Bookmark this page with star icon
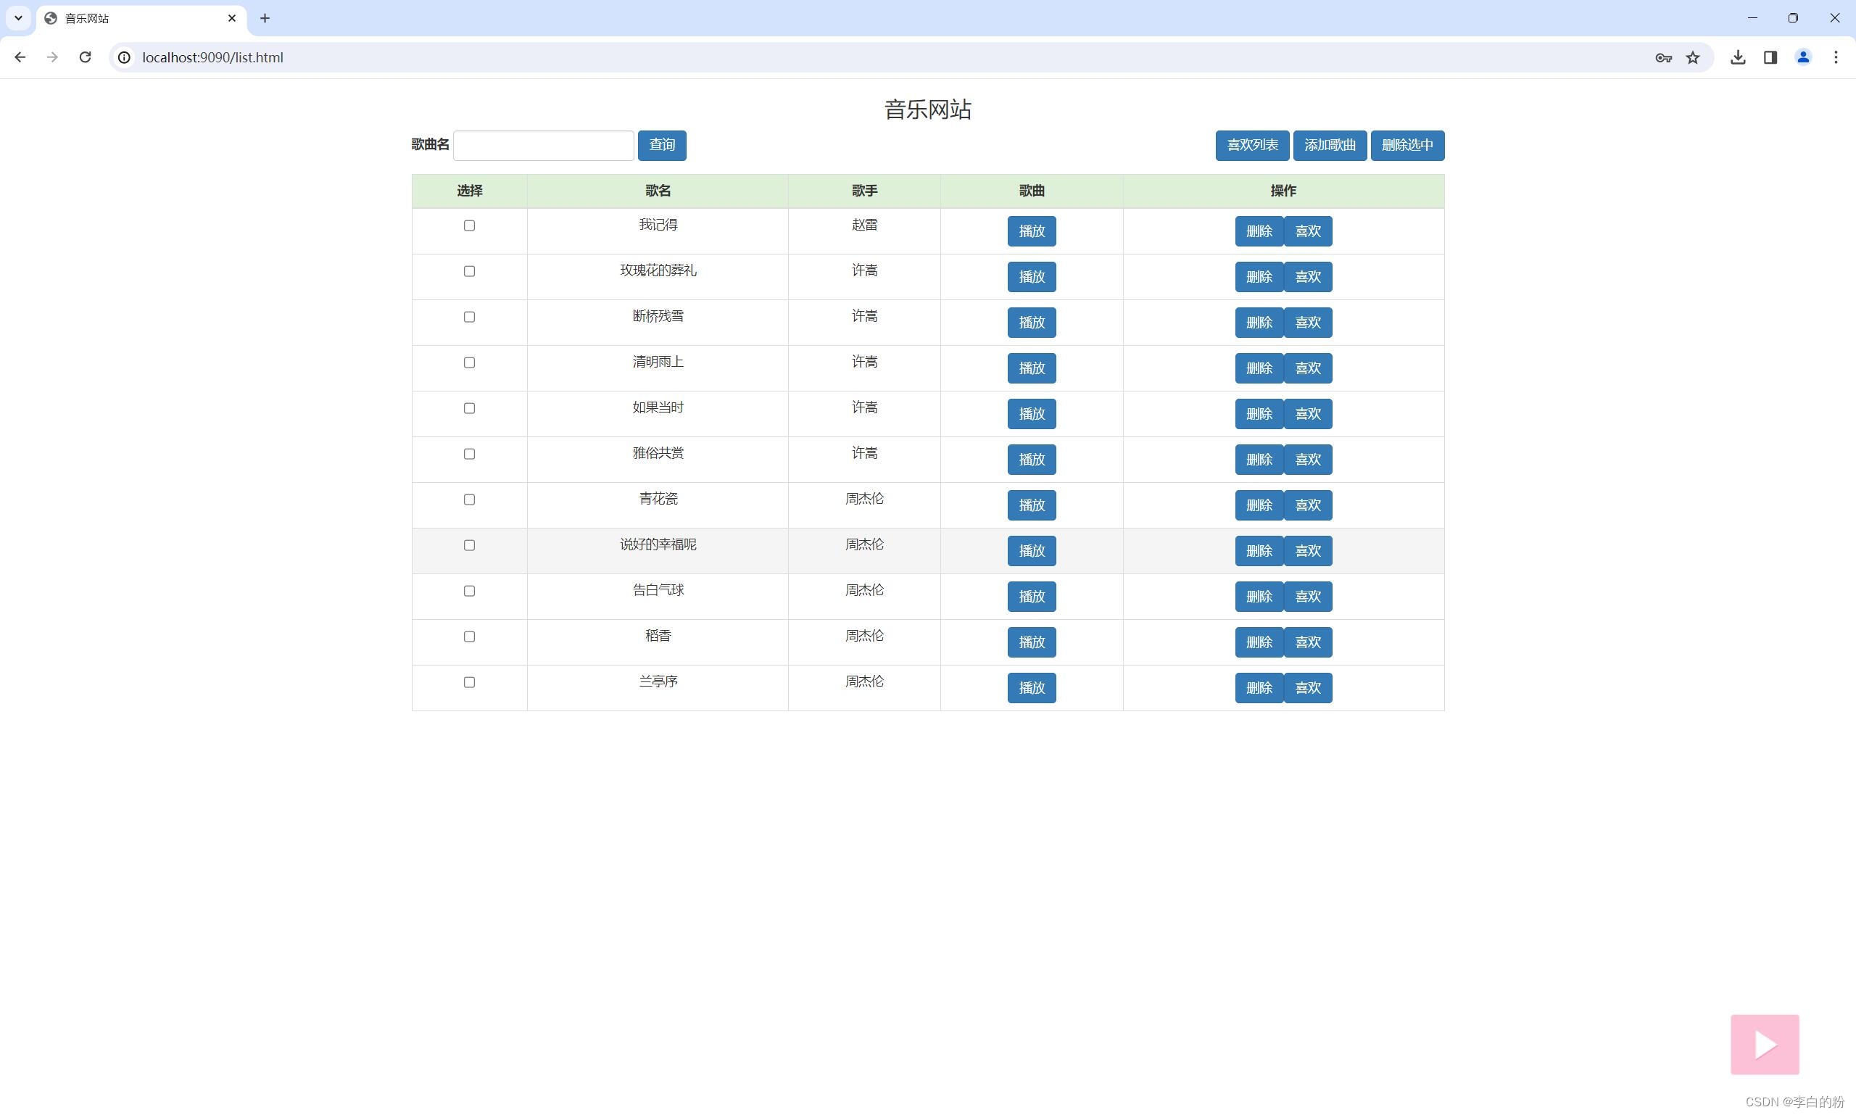1856x1115 pixels. [x=1693, y=58]
